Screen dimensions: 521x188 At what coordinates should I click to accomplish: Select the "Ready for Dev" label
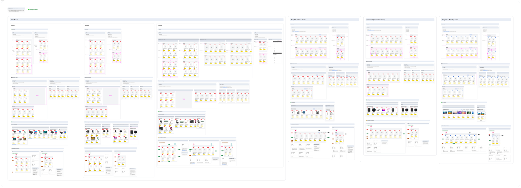pos(34,10)
